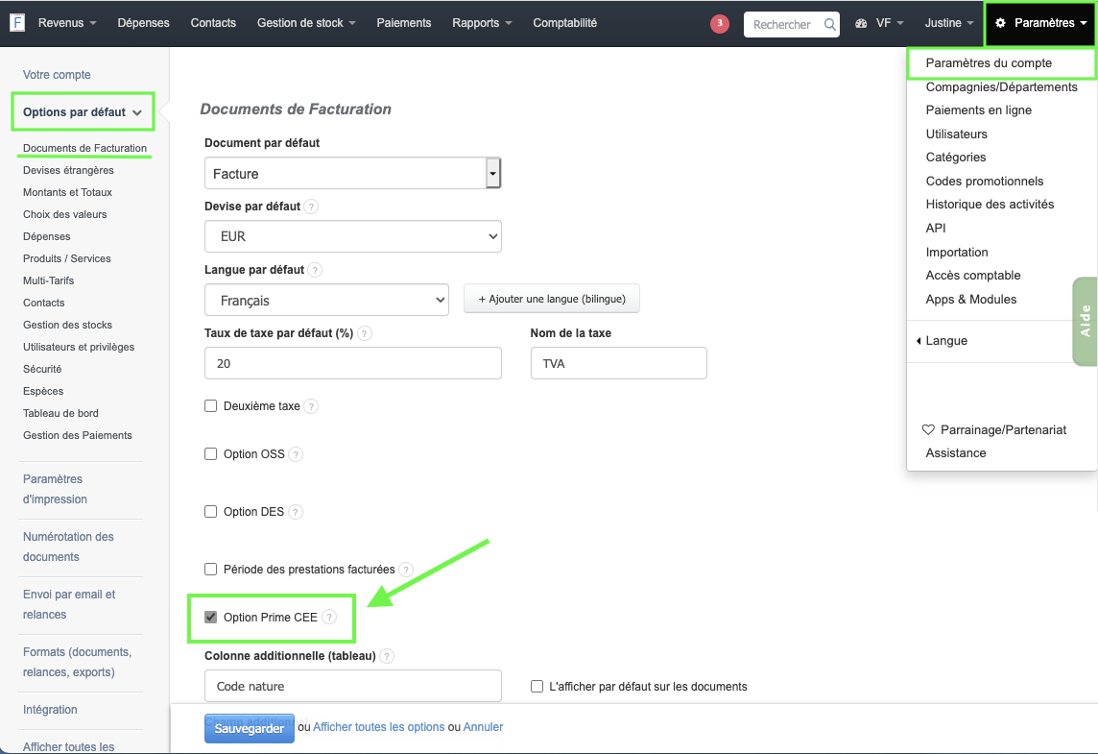Open the Document par défaut dropdown
The width and height of the screenshot is (1098, 754).
click(x=491, y=172)
